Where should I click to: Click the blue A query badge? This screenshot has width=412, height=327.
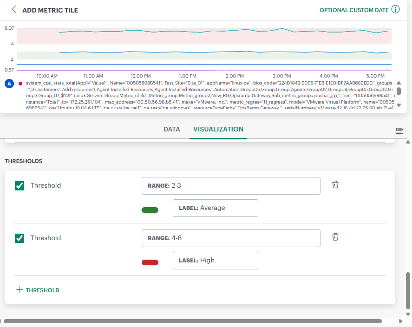[x=9, y=84]
